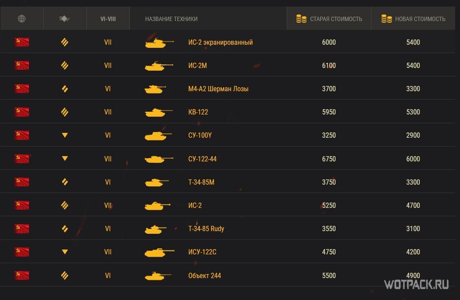This screenshot has width=460, height=300.
Task: Click the Soviet flag in СУ-100Y row
Action: [x=22, y=136]
